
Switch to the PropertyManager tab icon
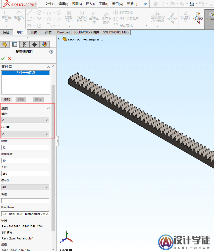[15, 44]
